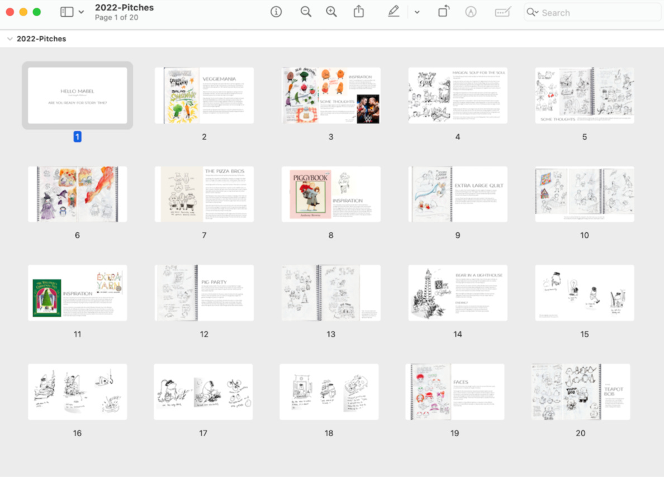Minimize the window with the yellow button
664x477 pixels.
tap(23, 12)
